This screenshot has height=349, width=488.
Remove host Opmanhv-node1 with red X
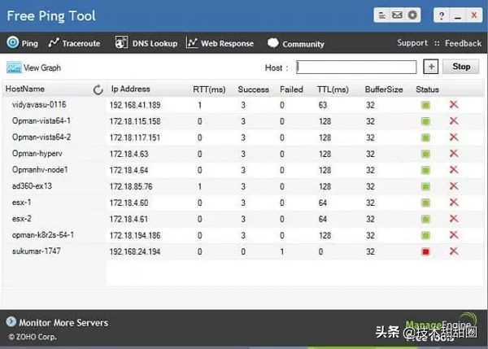pyautogui.click(x=454, y=170)
